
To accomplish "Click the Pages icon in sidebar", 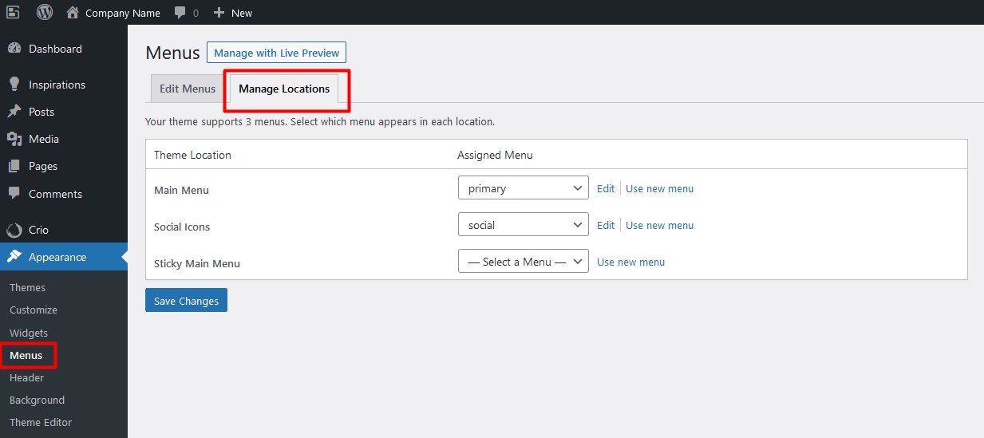I will tap(14, 166).
